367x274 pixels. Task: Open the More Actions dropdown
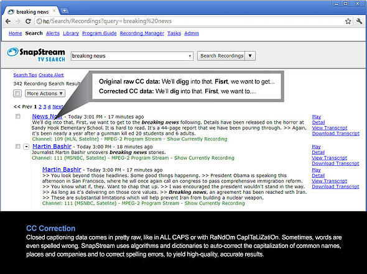tap(45, 94)
